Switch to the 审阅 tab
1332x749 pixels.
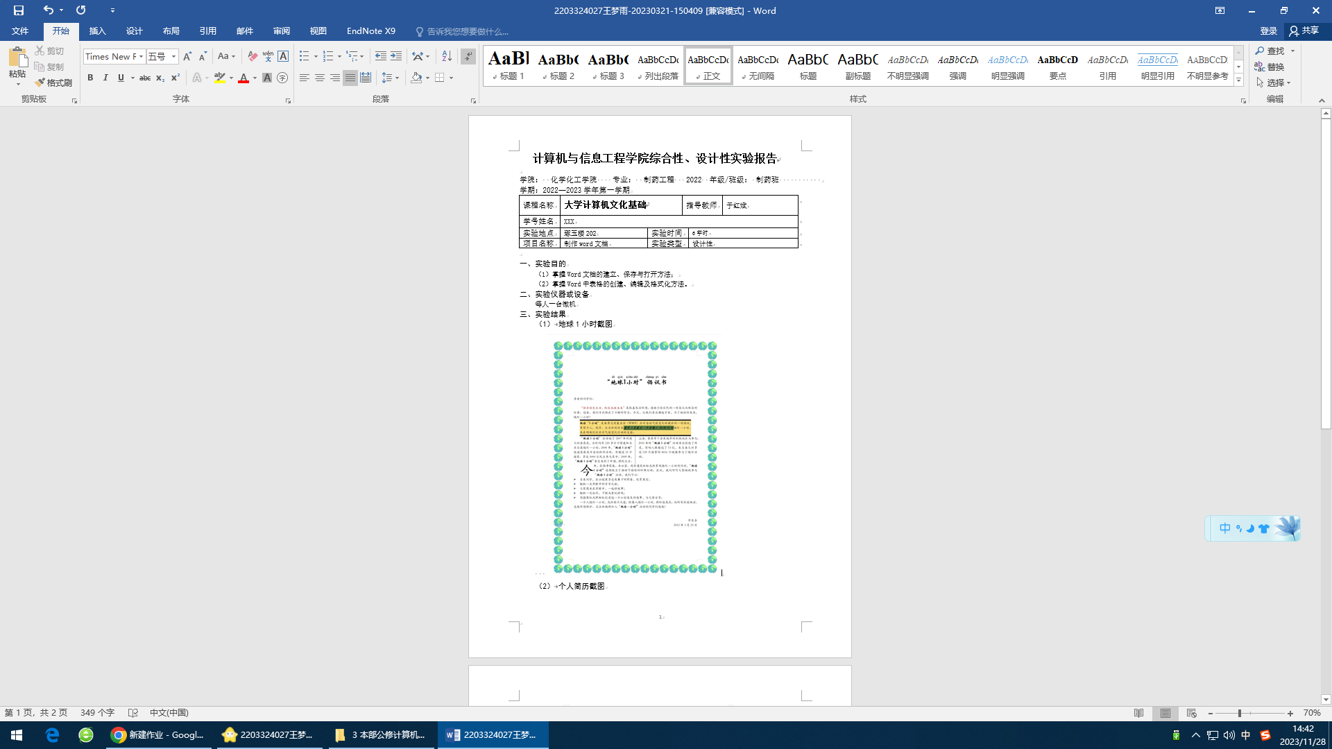[x=282, y=31]
